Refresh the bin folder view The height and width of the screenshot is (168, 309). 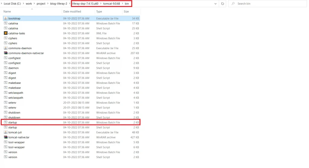coord(222,4)
